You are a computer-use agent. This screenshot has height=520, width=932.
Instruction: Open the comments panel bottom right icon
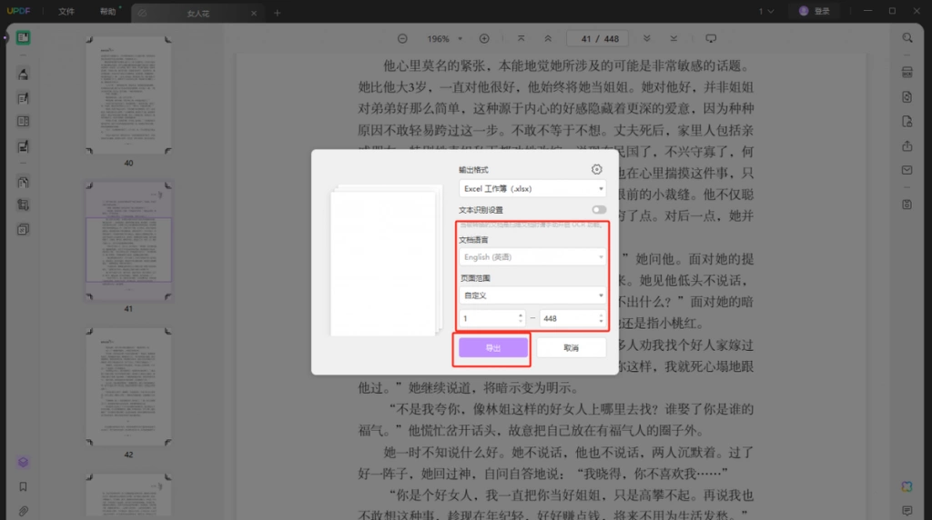click(x=907, y=511)
